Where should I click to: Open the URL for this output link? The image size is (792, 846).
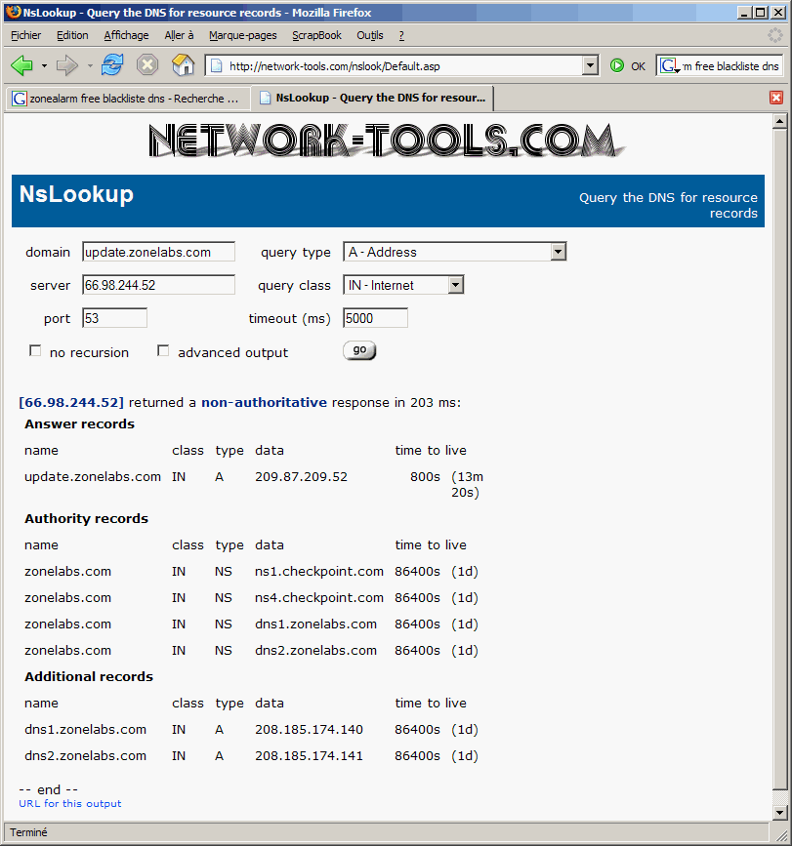point(70,803)
